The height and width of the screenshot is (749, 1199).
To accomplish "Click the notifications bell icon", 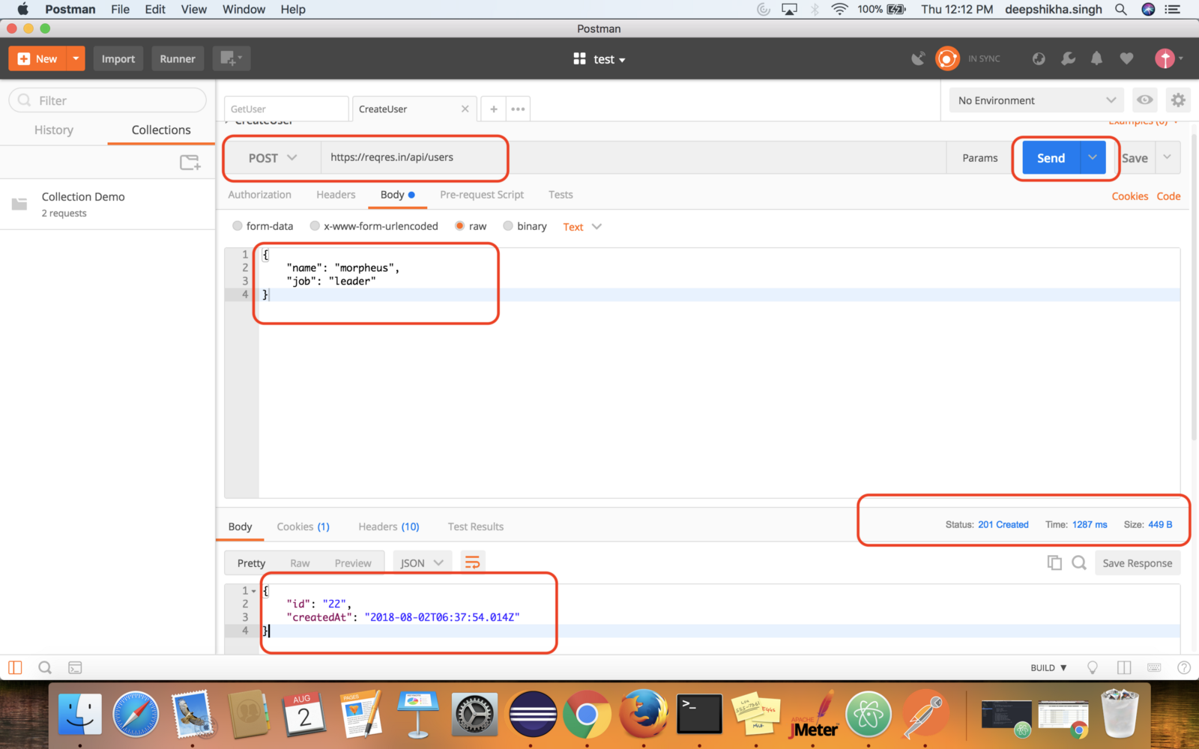I will coord(1096,58).
